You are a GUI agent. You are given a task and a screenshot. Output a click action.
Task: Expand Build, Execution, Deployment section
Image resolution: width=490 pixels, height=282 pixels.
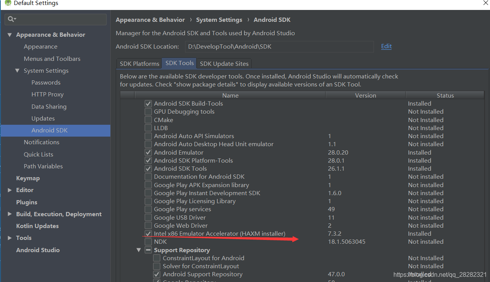click(10, 214)
